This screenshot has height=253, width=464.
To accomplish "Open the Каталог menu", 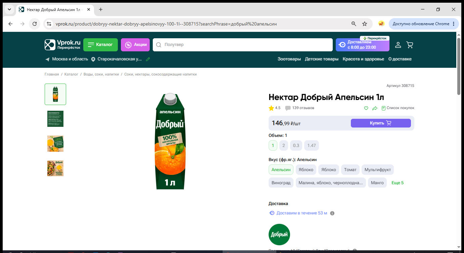I will (x=100, y=45).
